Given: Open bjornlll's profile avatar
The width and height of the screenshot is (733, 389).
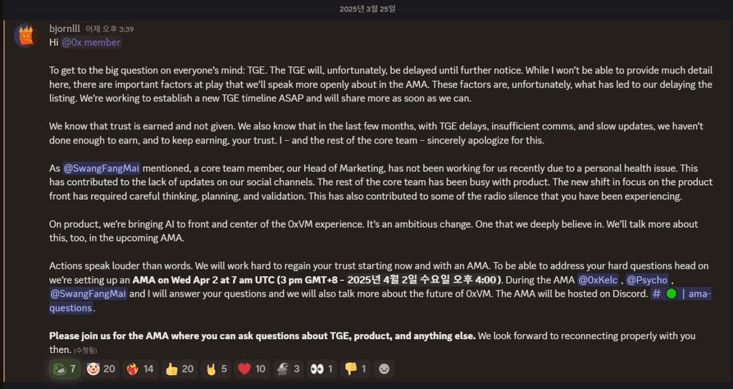Looking at the screenshot, I should click(x=26, y=35).
